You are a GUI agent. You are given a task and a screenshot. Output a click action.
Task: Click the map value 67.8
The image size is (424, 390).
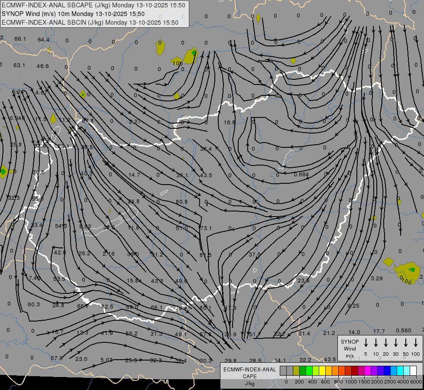87,121
